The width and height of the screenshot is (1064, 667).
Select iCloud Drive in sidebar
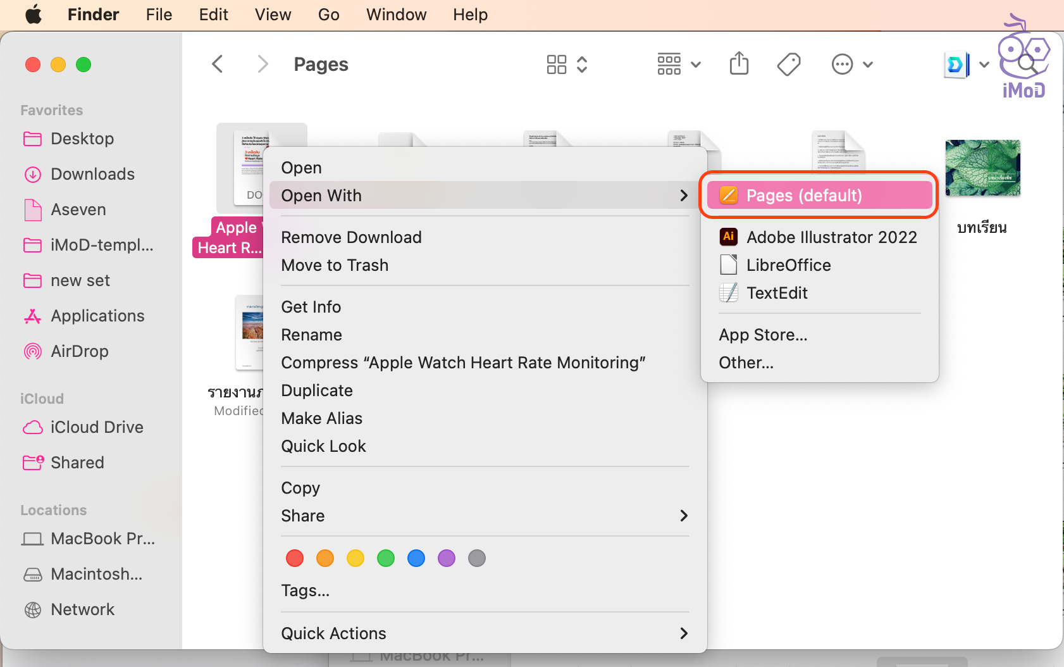[x=96, y=427]
